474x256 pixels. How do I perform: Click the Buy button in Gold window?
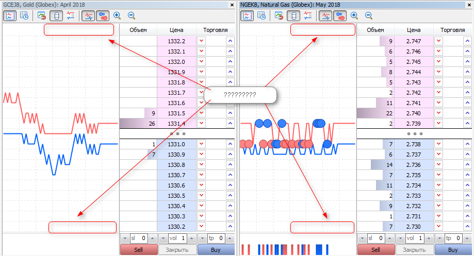pos(216,250)
